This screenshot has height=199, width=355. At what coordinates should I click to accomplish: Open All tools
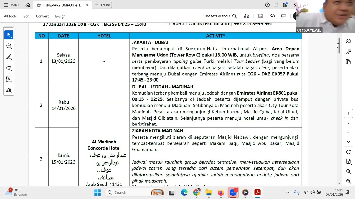pyautogui.click(x=10, y=16)
